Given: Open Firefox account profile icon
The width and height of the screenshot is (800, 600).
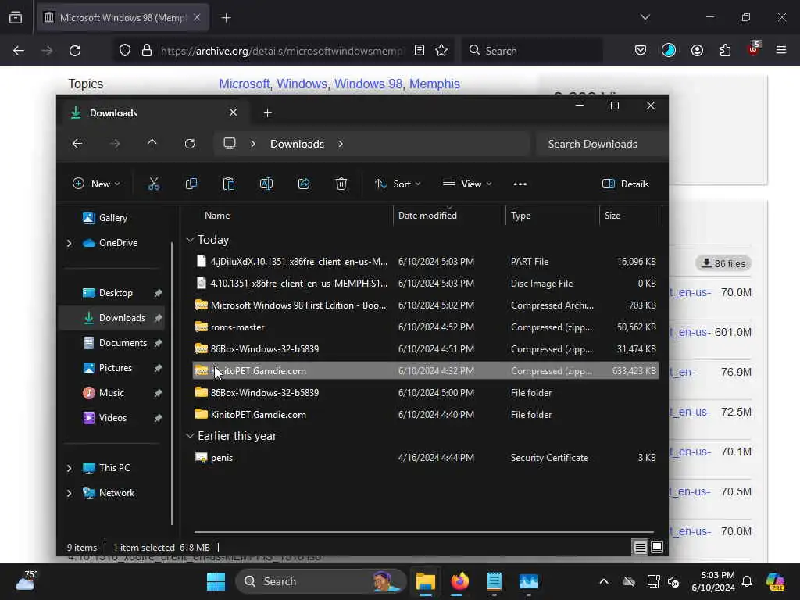Looking at the screenshot, I should click(697, 50).
